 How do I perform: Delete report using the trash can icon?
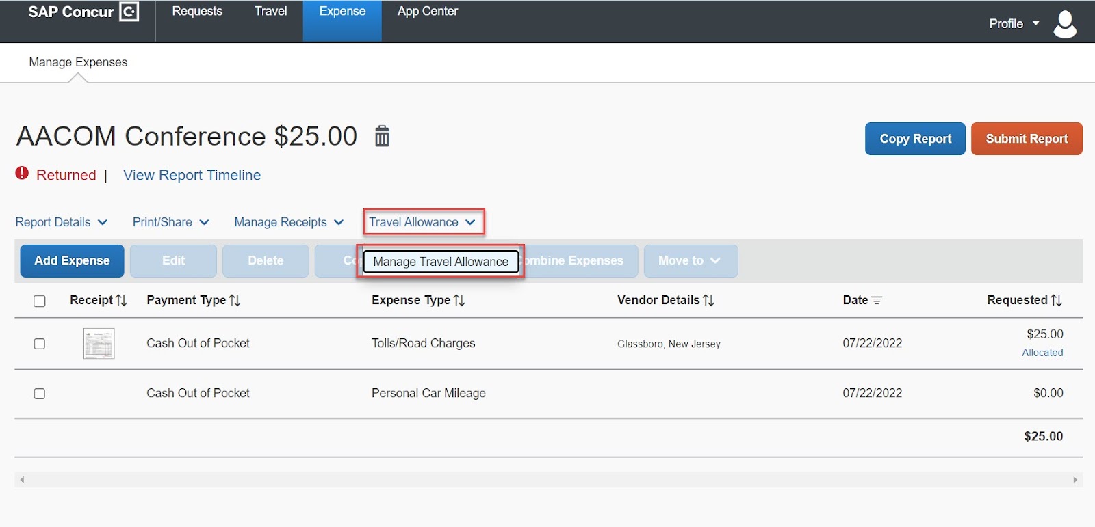[382, 136]
